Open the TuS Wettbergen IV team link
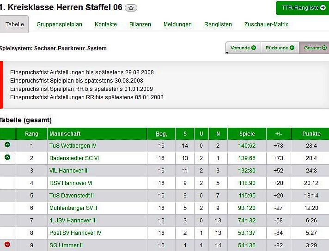The width and height of the screenshot is (329, 251). [73, 146]
